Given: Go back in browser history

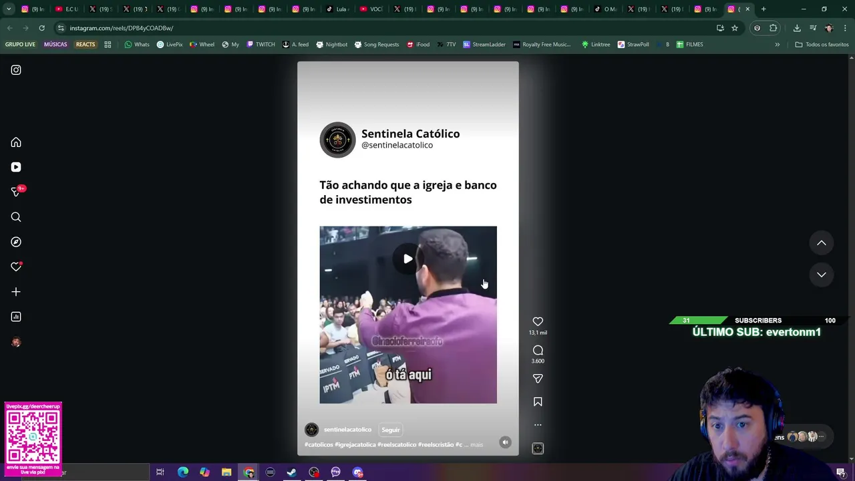Looking at the screenshot, I should pos(9,28).
